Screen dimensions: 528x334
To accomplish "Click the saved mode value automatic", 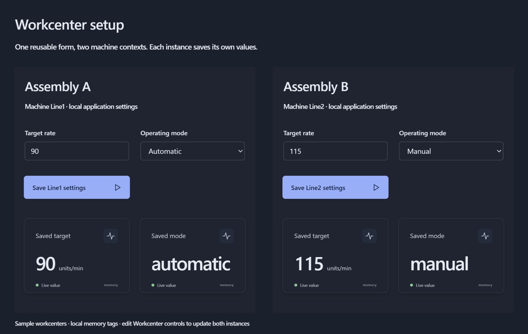I will click(x=191, y=264).
